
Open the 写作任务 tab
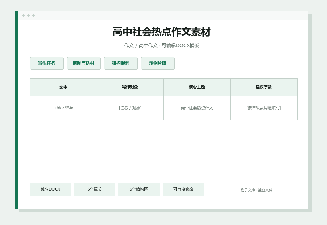pyautogui.click(x=47, y=64)
